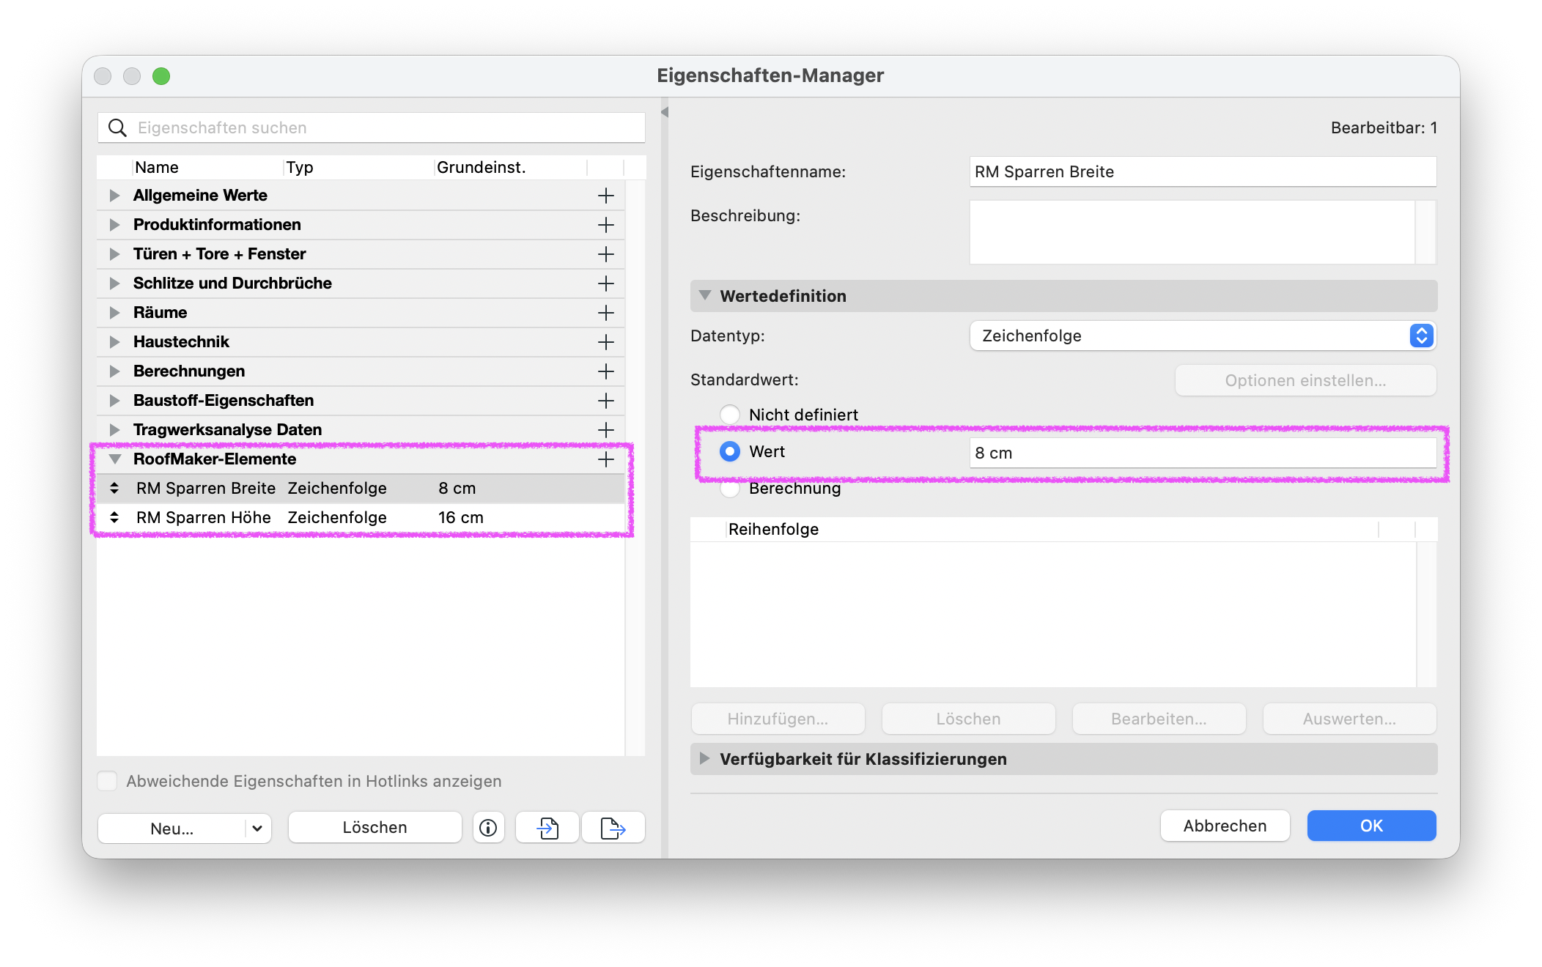This screenshot has height=967, width=1542.
Task: Select the Berechnung radio button
Action: click(x=730, y=489)
